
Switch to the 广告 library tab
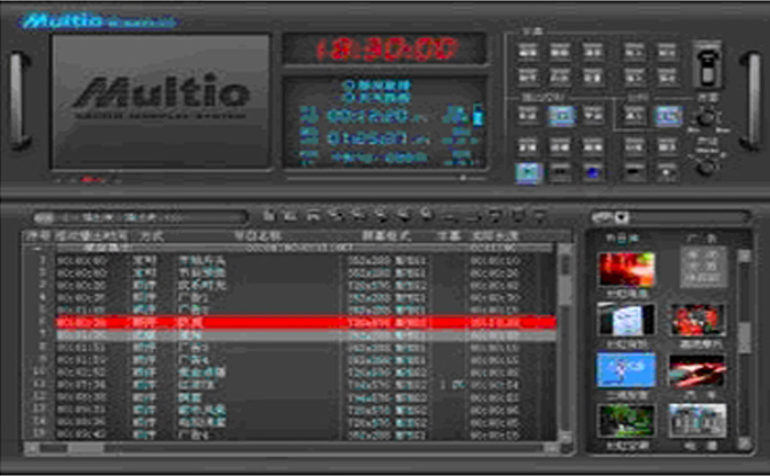[701, 238]
